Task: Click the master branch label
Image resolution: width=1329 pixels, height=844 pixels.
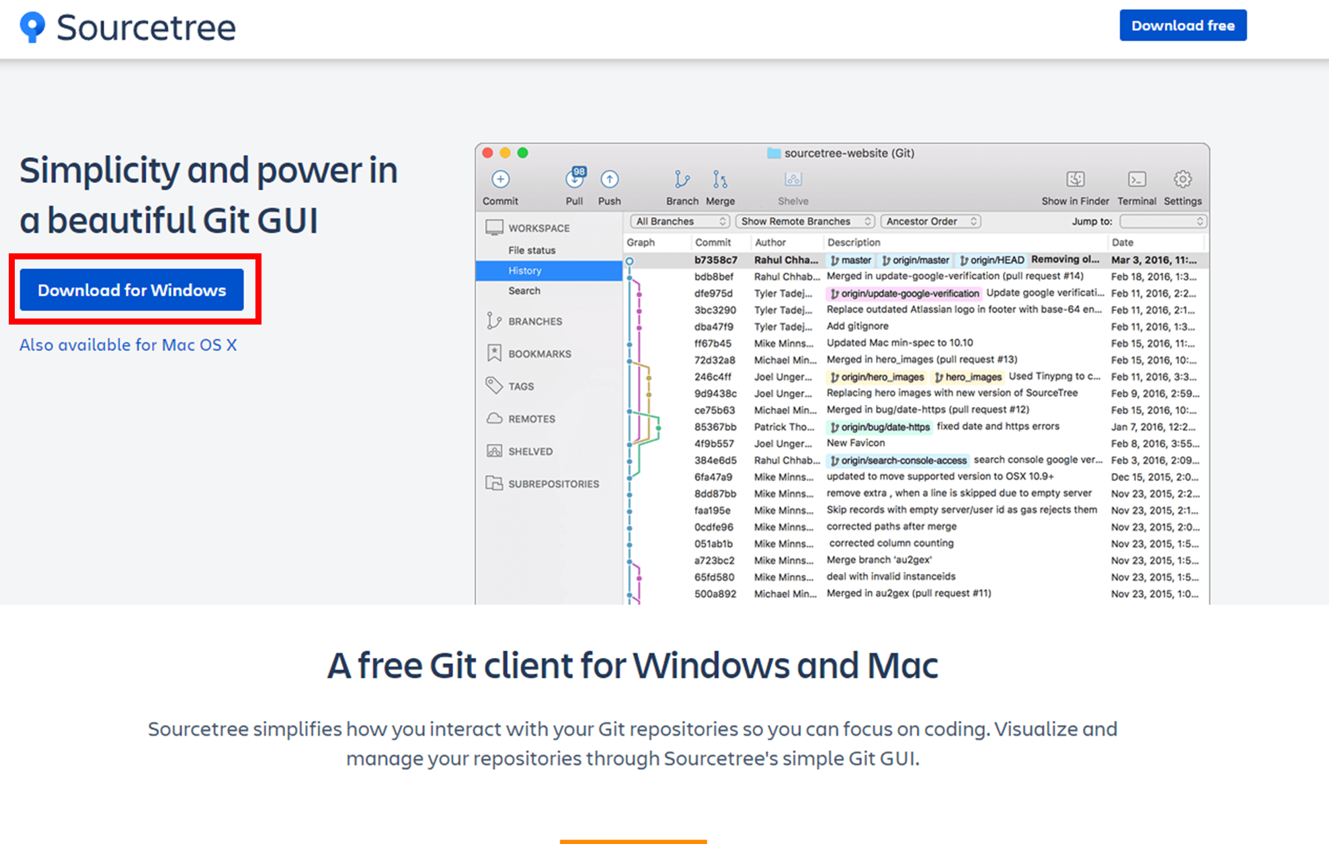Action: pyautogui.click(x=850, y=260)
